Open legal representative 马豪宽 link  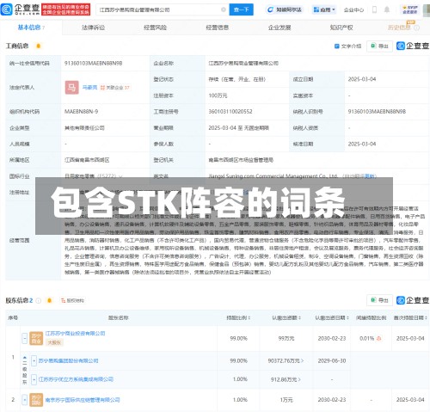coord(89,87)
